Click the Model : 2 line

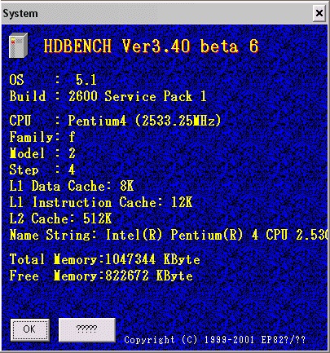42,153
